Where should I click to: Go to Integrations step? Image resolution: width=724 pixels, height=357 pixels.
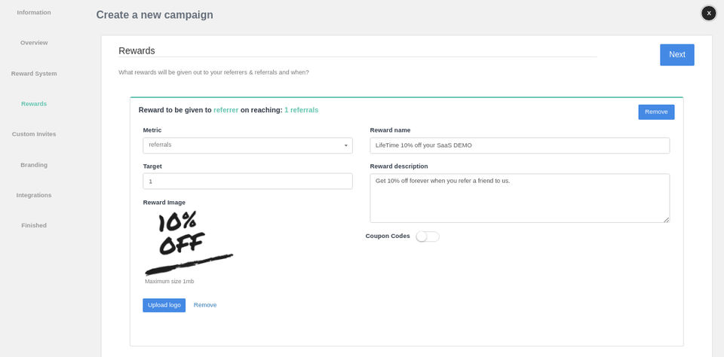[34, 195]
